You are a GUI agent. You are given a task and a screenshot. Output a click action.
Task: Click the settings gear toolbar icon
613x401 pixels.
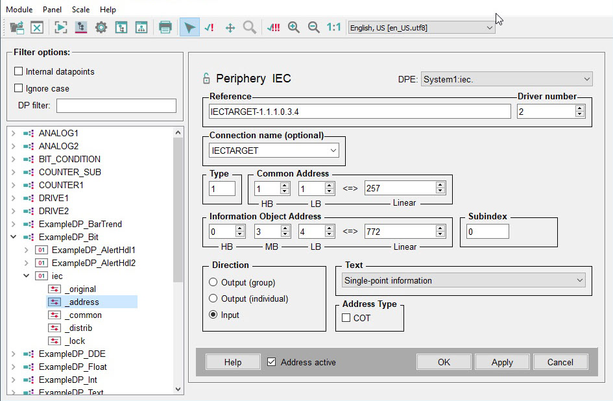click(x=101, y=27)
